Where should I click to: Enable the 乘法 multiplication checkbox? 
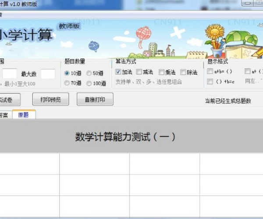click(x=161, y=72)
